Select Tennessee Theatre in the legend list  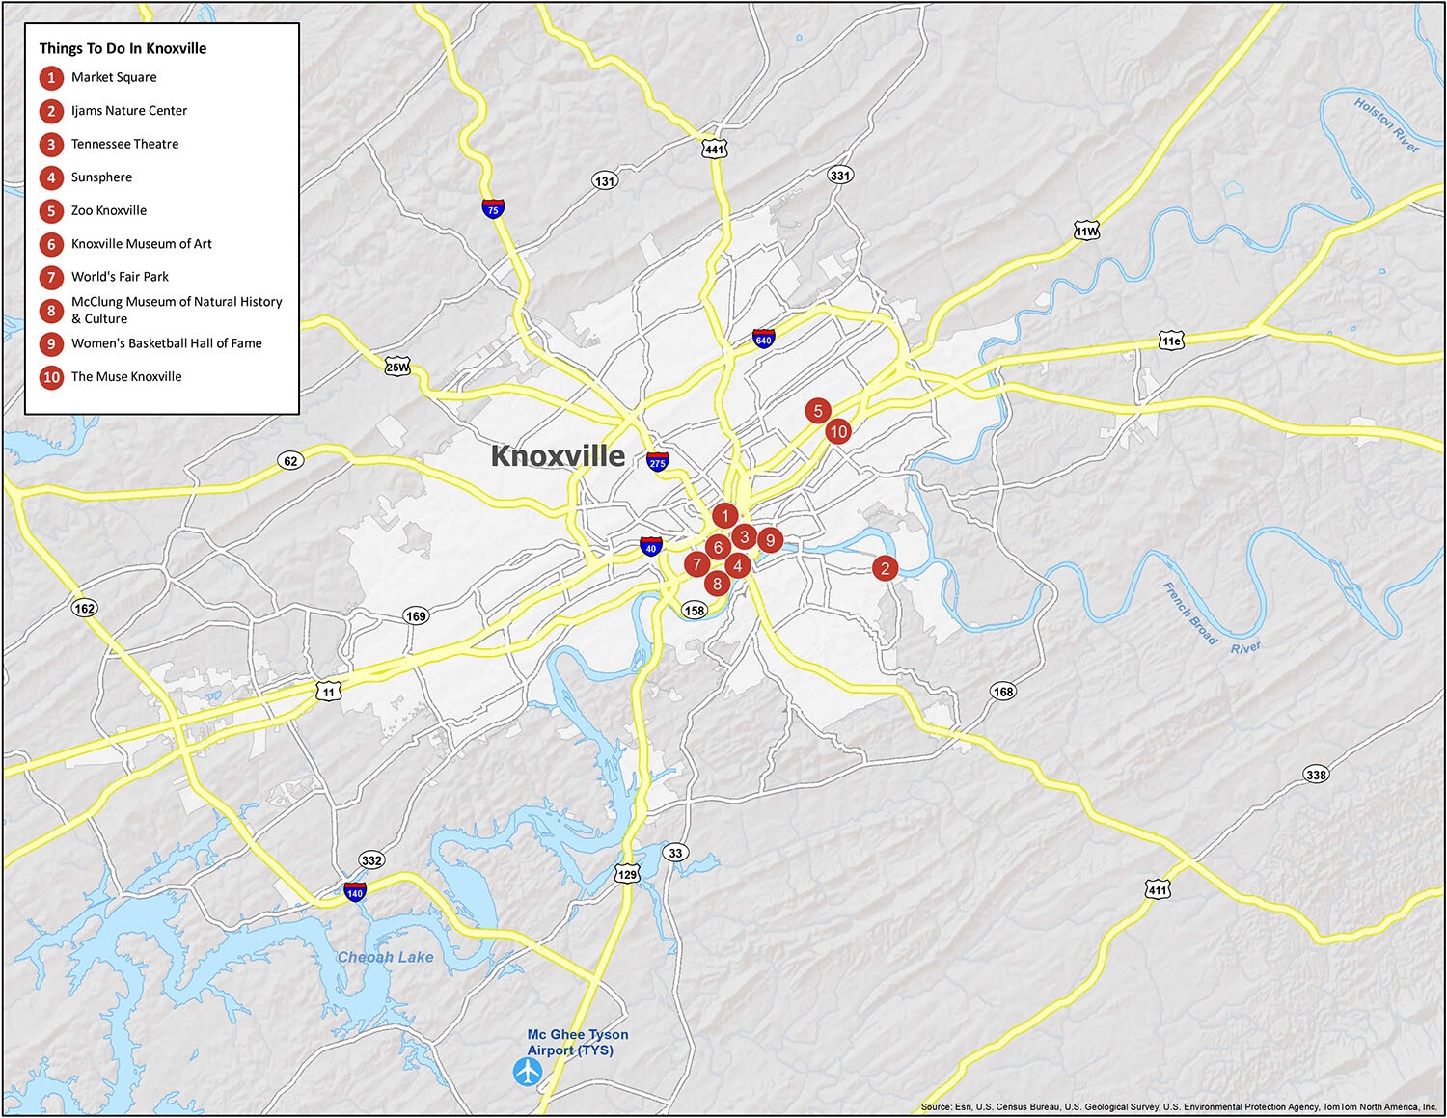[x=124, y=144]
